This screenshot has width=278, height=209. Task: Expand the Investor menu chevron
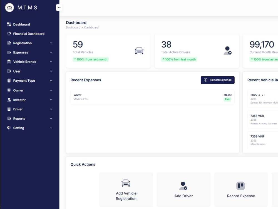[51, 100]
